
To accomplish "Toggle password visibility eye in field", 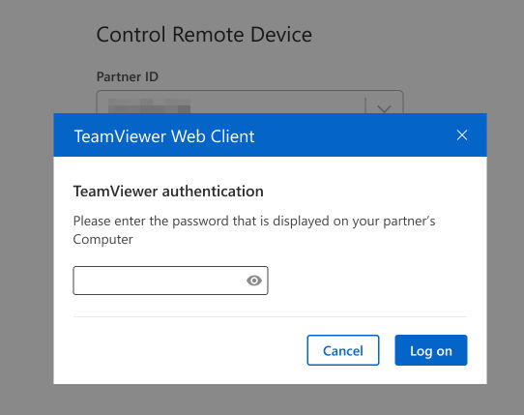I will point(254,281).
